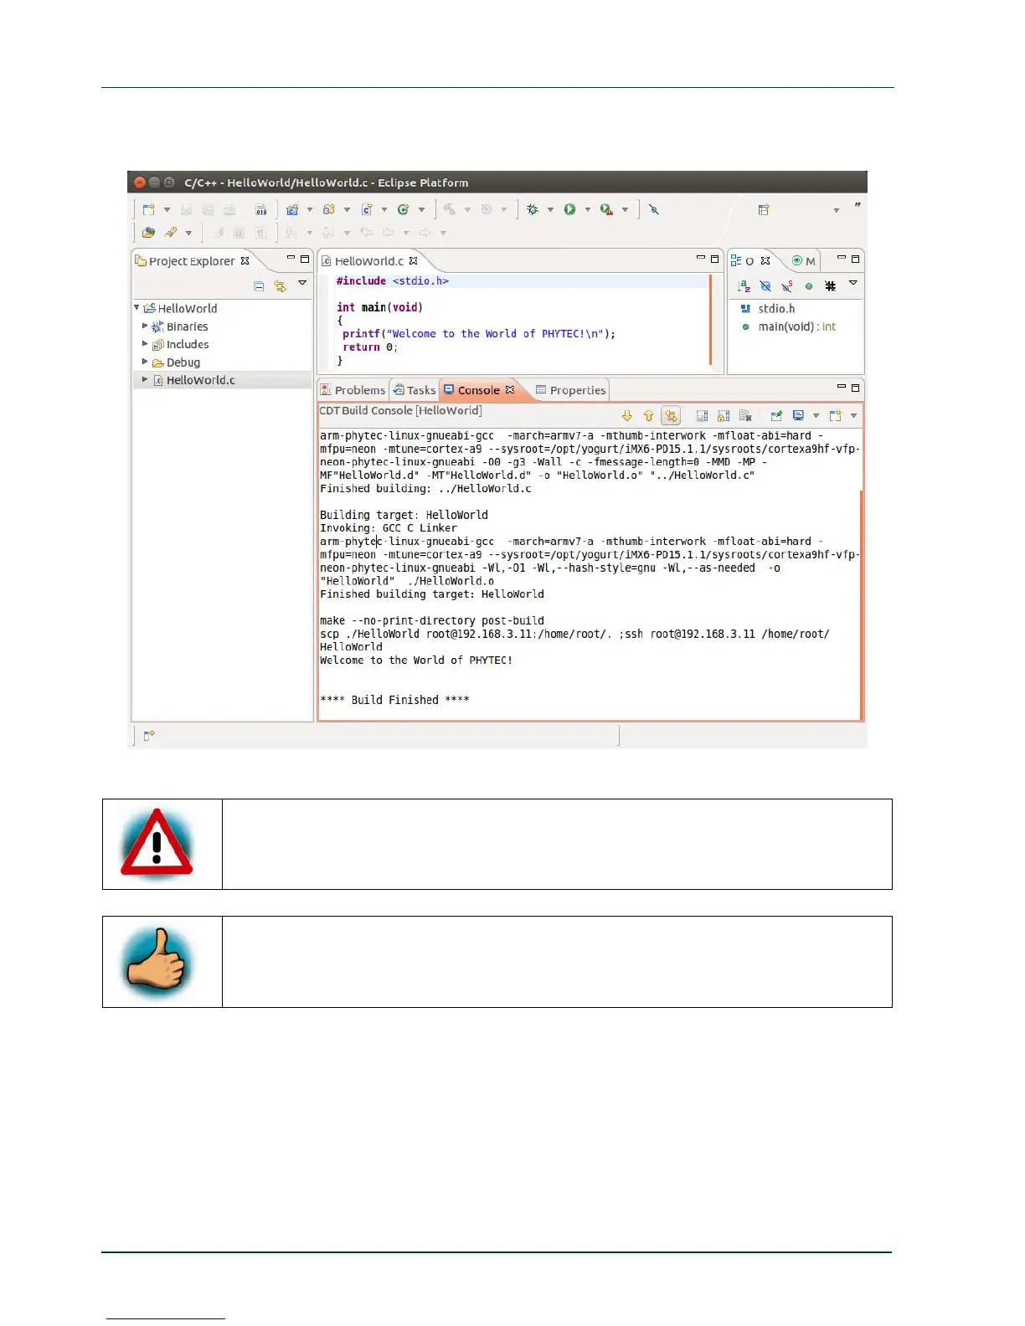Click the Open Console icon

pyautogui.click(x=835, y=416)
